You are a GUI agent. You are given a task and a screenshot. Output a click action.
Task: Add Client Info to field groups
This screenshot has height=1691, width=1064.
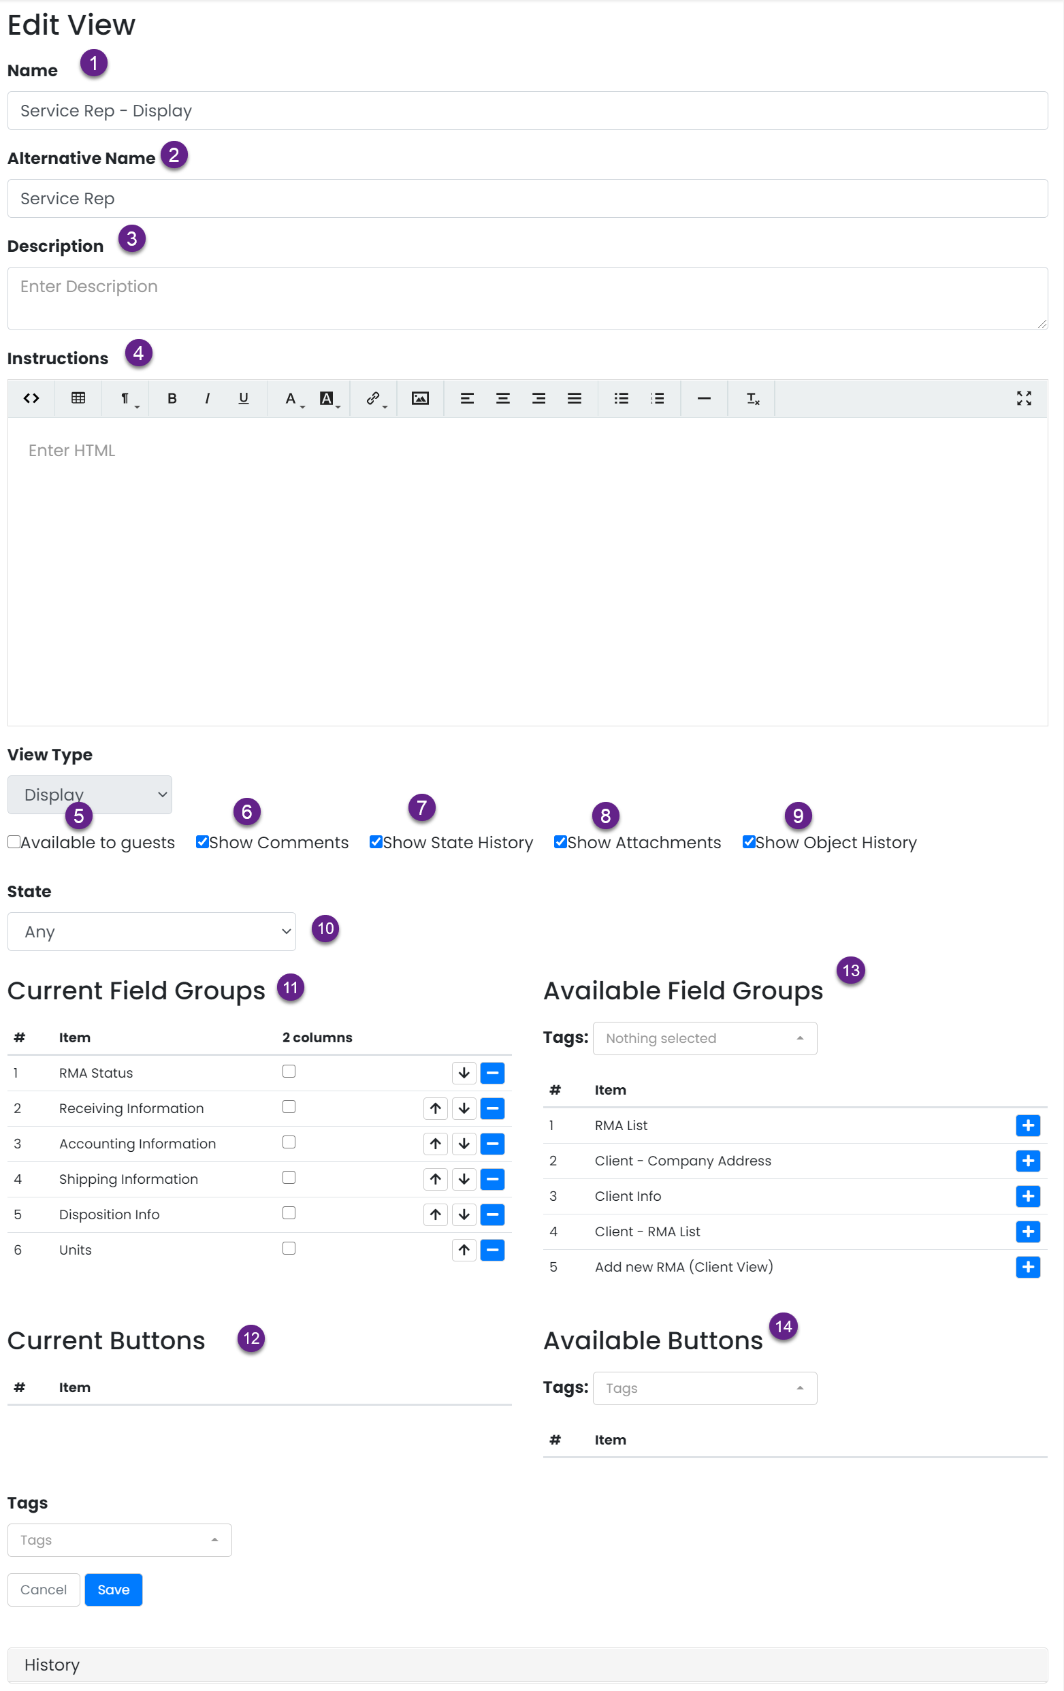click(x=1027, y=1195)
